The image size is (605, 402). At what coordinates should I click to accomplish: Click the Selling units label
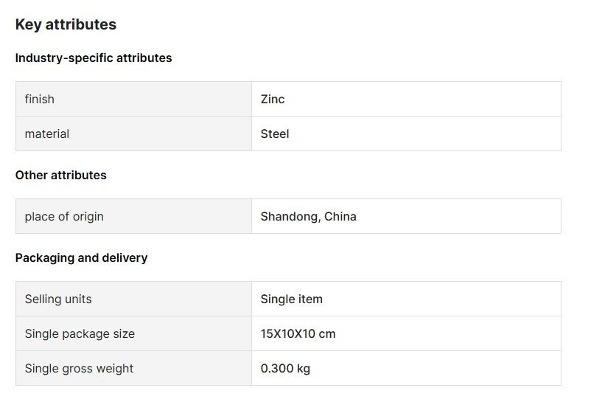pyautogui.click(x=58, y=299)
